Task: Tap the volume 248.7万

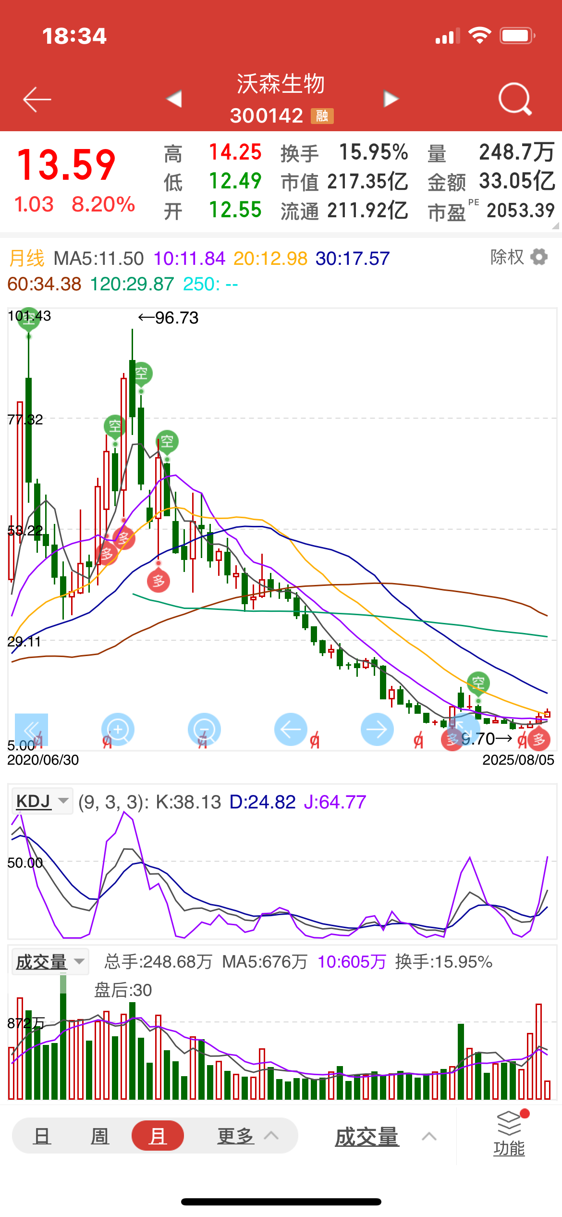Action: coord(517,152)
